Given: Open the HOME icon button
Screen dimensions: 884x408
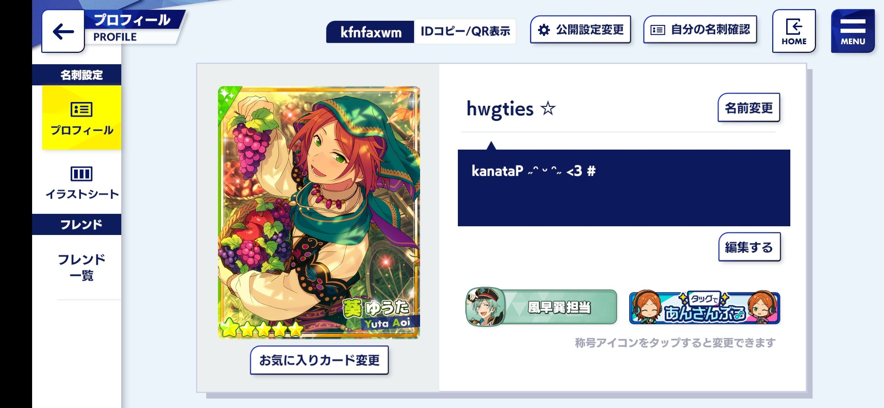Looking at the screenshot, I should pyautogui.click(x=794, y=31).
